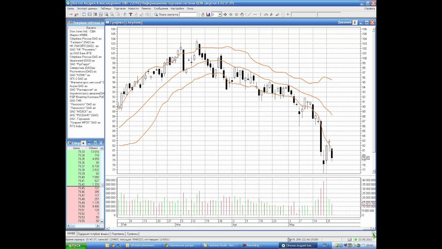Click the red-blue bar chart icon
Image resolution: width=442 pixels, height=249 pixels.
point(208,15)
